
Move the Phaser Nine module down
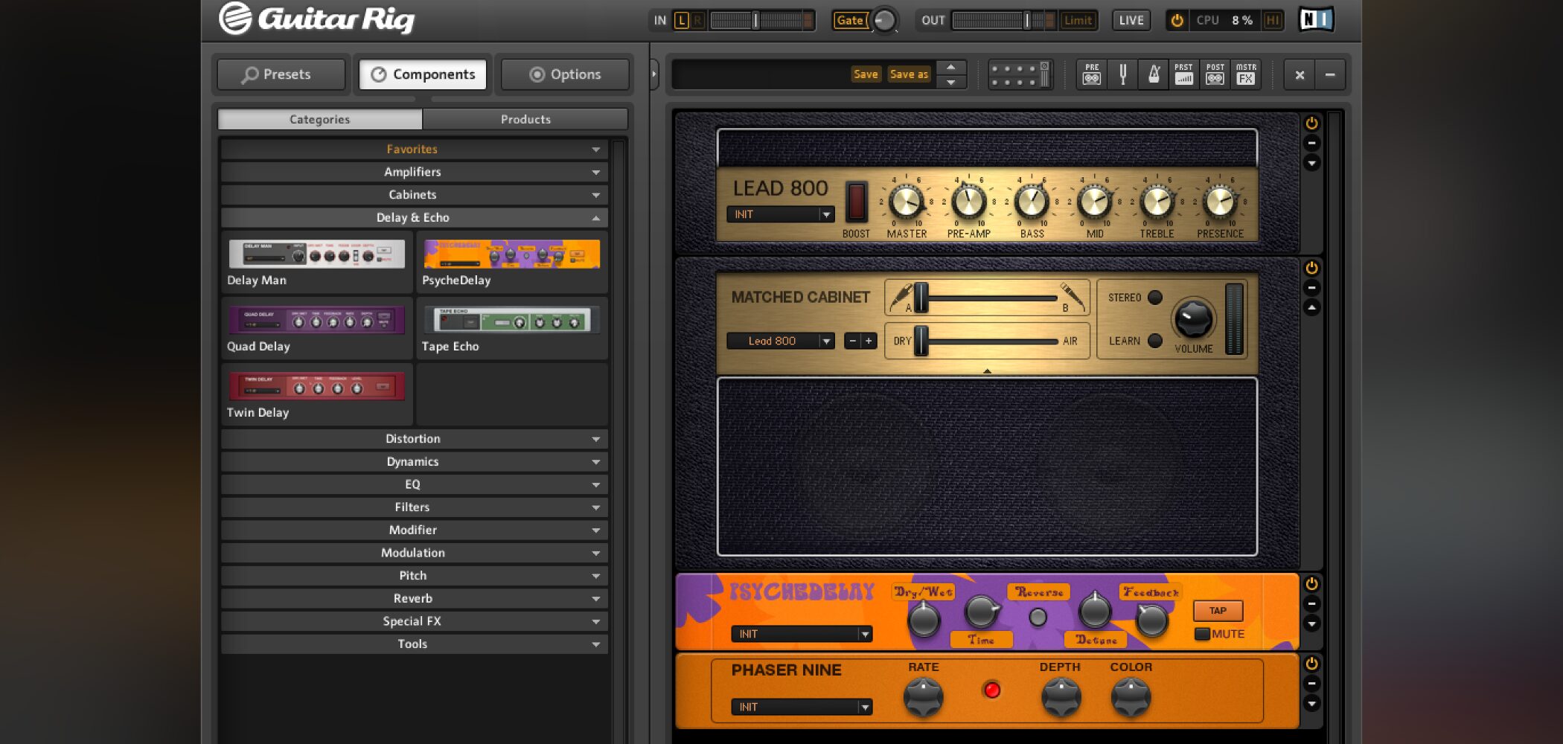pyautogui.click(x=1311, y=702)
